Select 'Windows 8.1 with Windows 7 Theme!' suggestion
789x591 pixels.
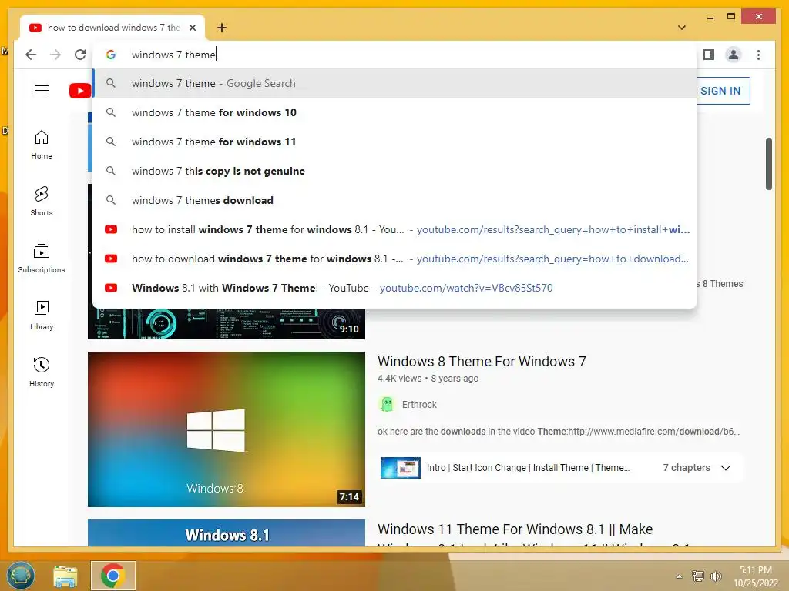(395, 288)
